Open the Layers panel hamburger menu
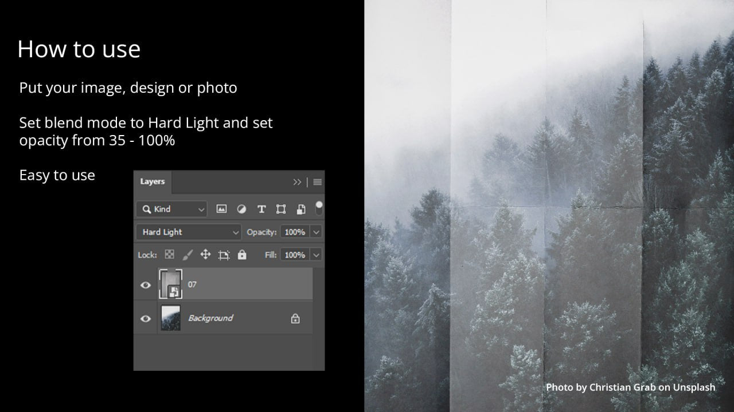 point(317,182)
